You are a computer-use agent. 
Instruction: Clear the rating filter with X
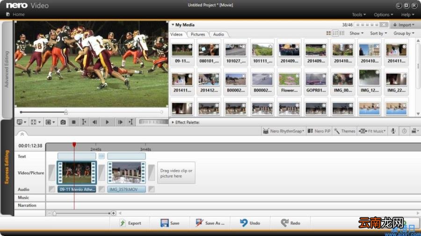[x=385, y=25]
